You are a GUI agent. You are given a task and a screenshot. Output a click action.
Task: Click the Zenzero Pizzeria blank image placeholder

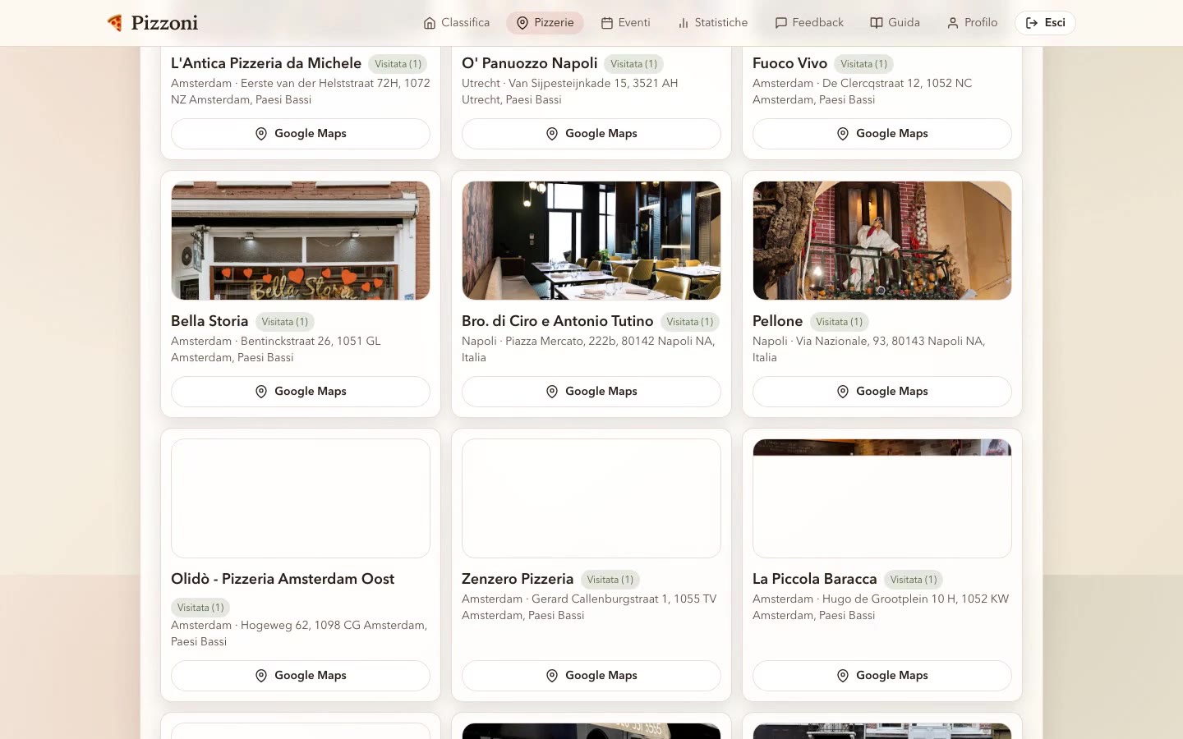[x=591, y=498]
